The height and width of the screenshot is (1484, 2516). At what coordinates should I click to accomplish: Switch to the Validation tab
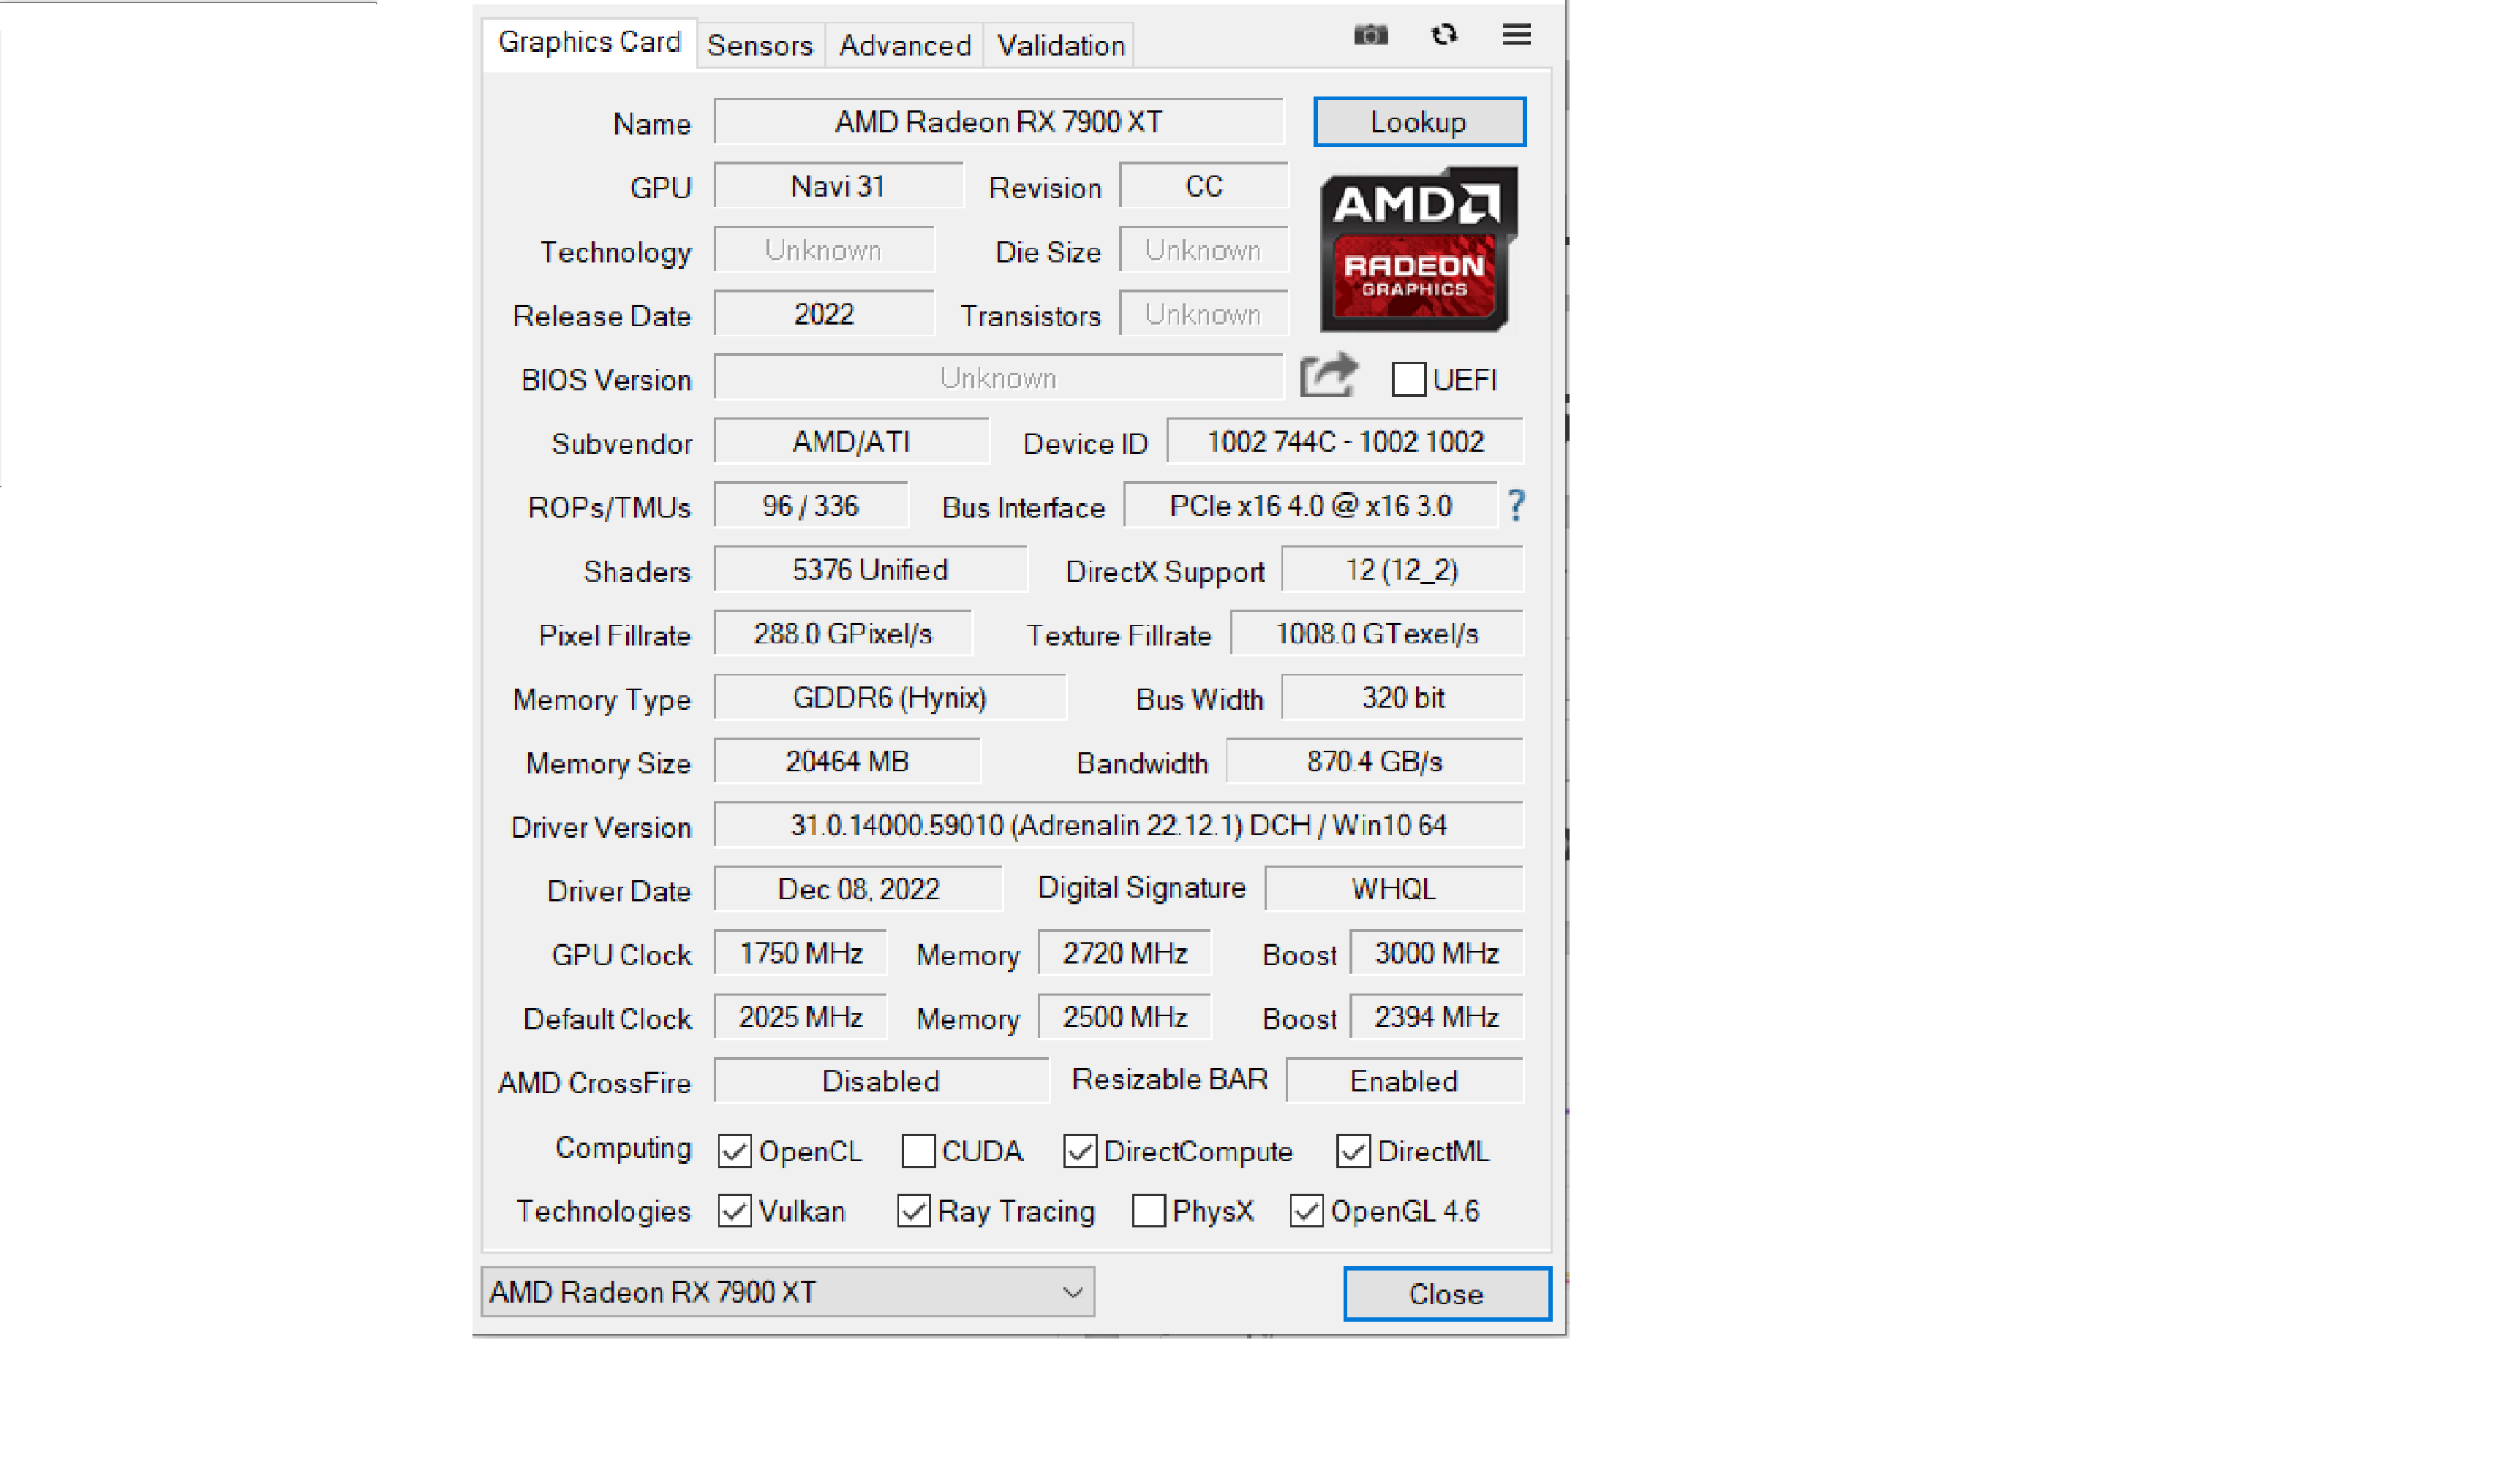pyautogui.click(x=1061, y=45)
